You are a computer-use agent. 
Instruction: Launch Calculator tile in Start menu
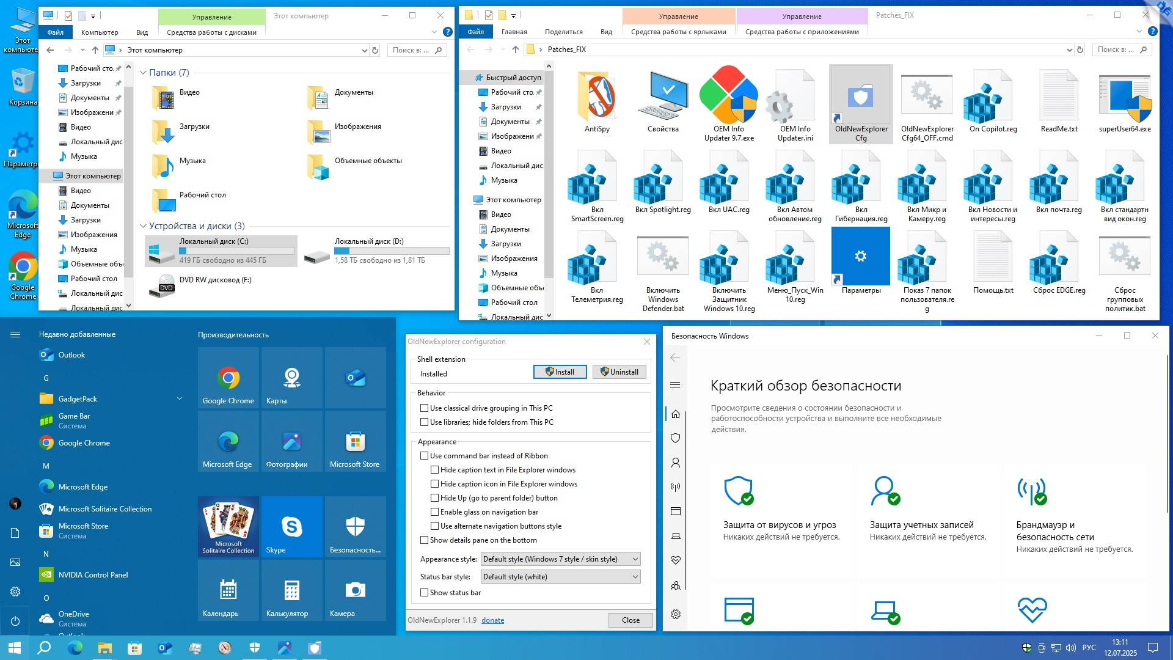coord(291,590)
